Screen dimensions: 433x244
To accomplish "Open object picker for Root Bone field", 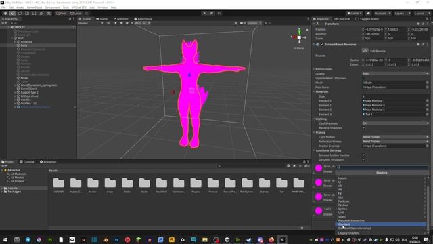I will (x=427, y=87).
